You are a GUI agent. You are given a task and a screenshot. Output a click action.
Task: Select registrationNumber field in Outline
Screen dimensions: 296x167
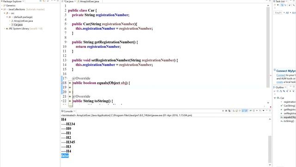point(290,102)
